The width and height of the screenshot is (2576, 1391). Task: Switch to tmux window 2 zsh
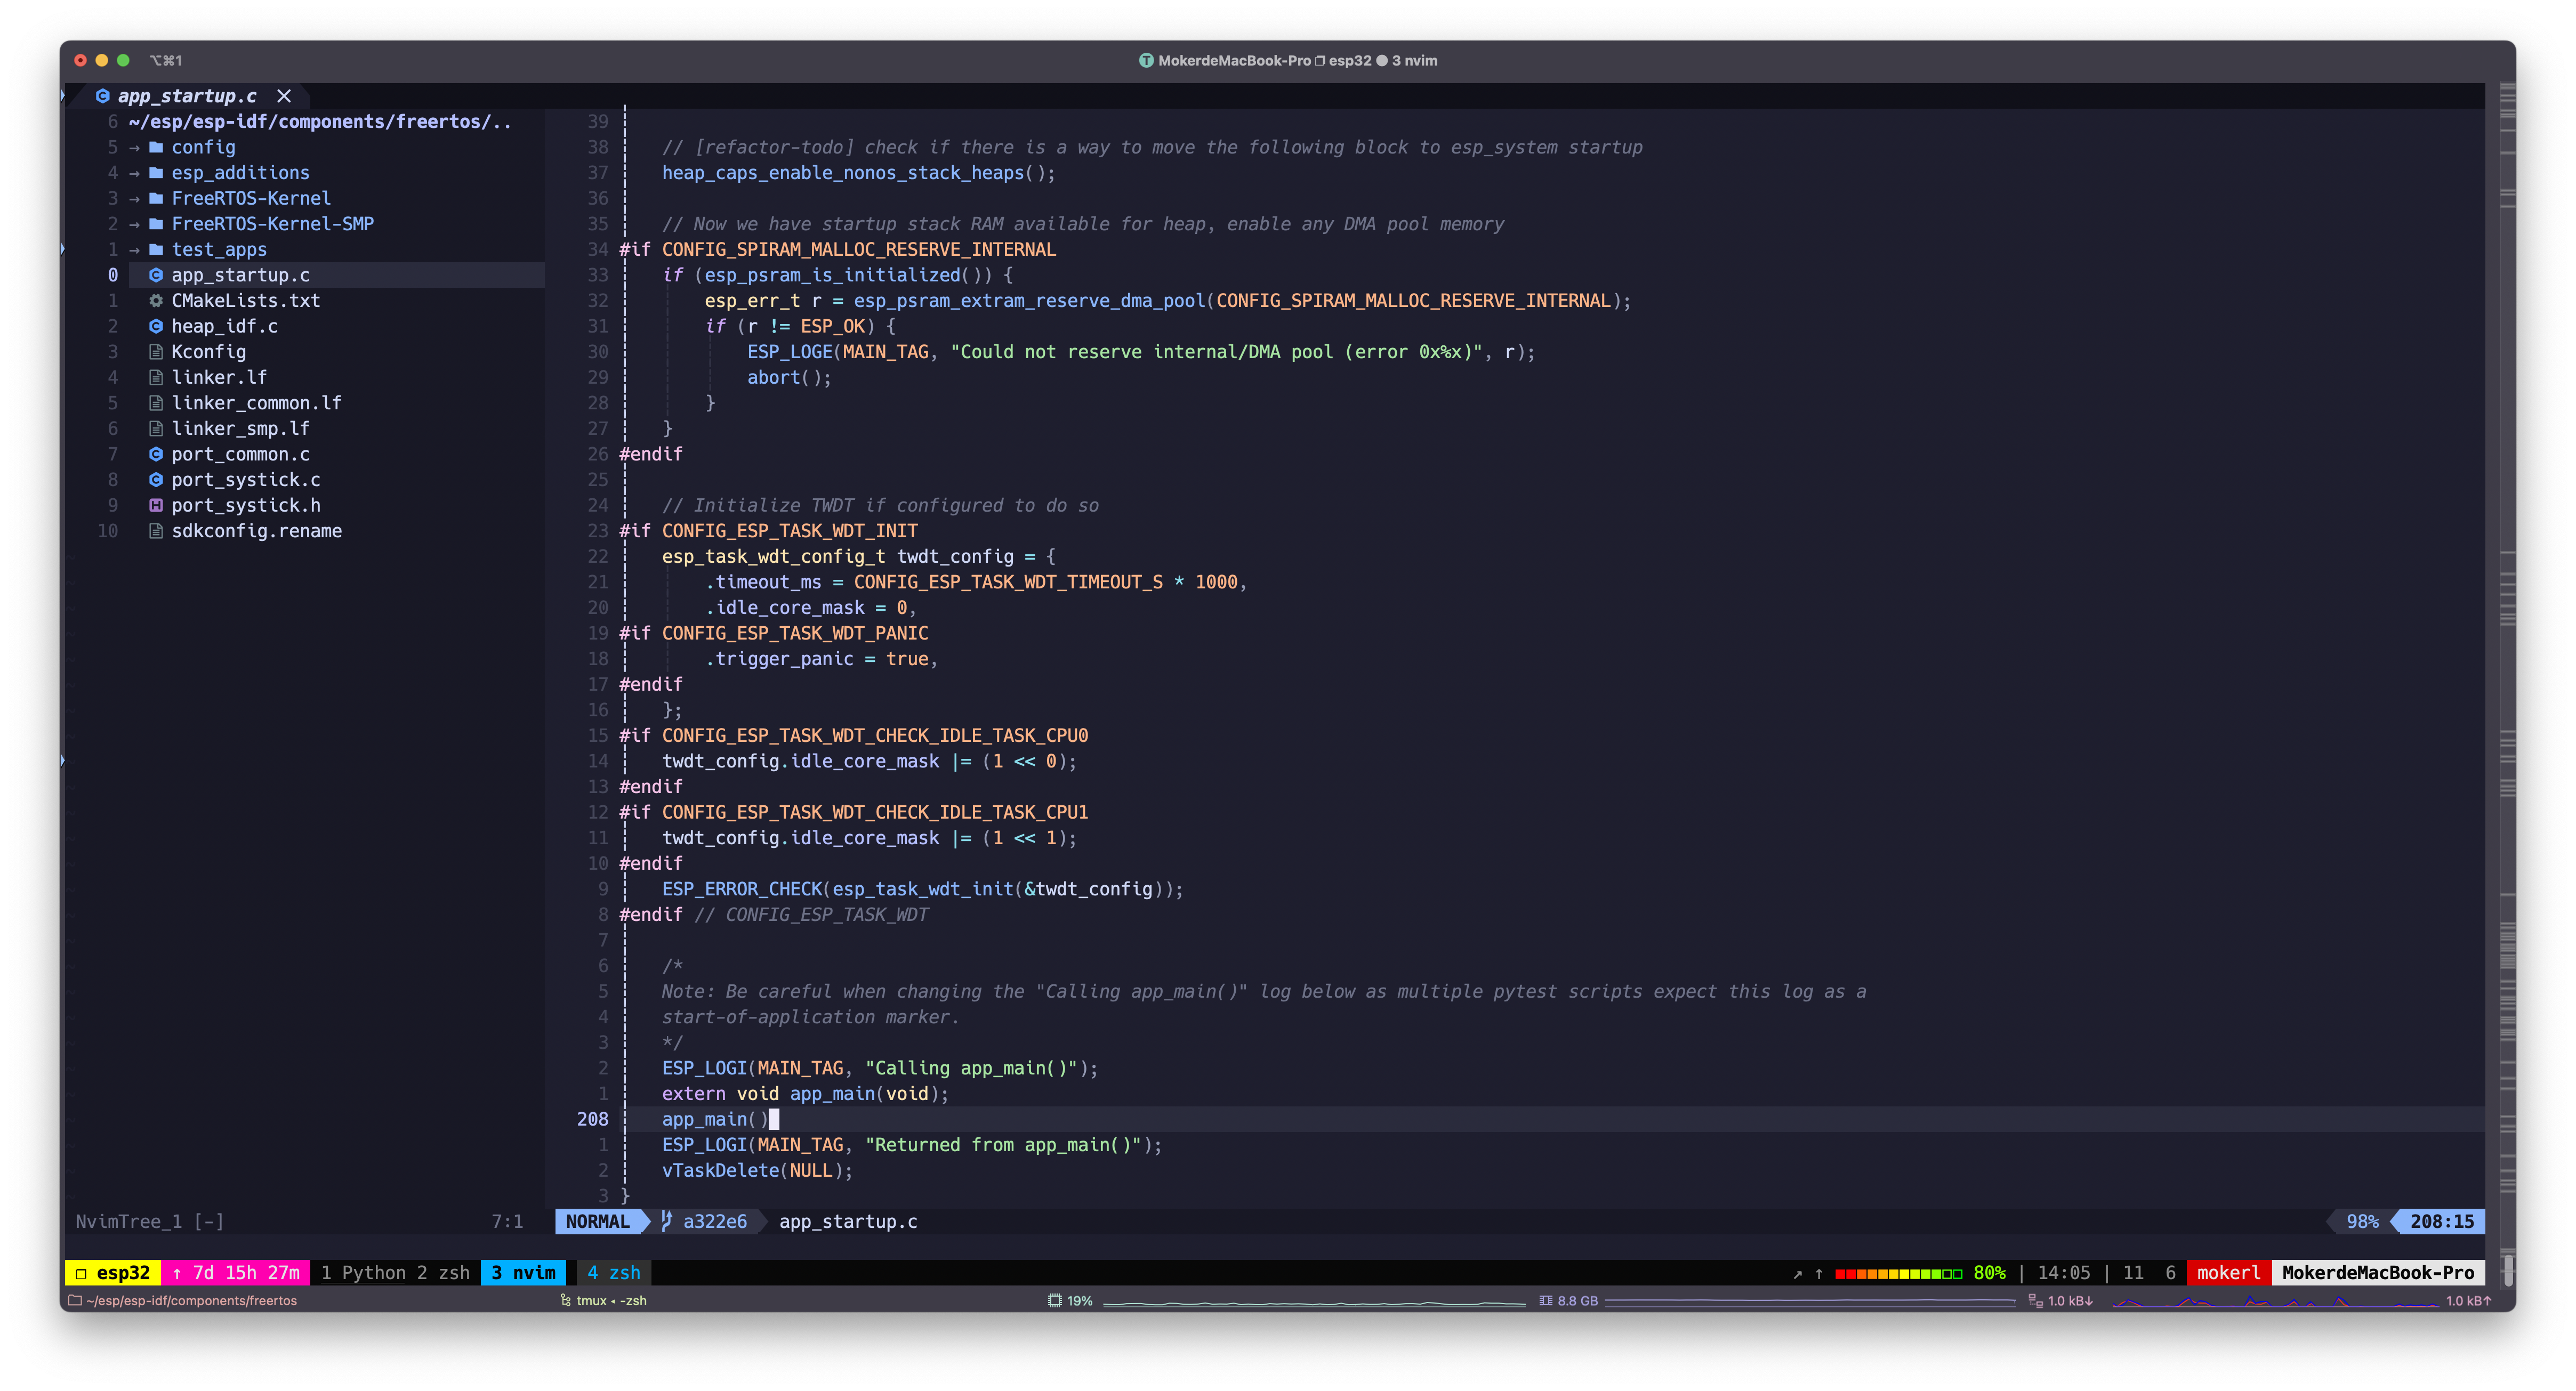(x=443, y=1272)
